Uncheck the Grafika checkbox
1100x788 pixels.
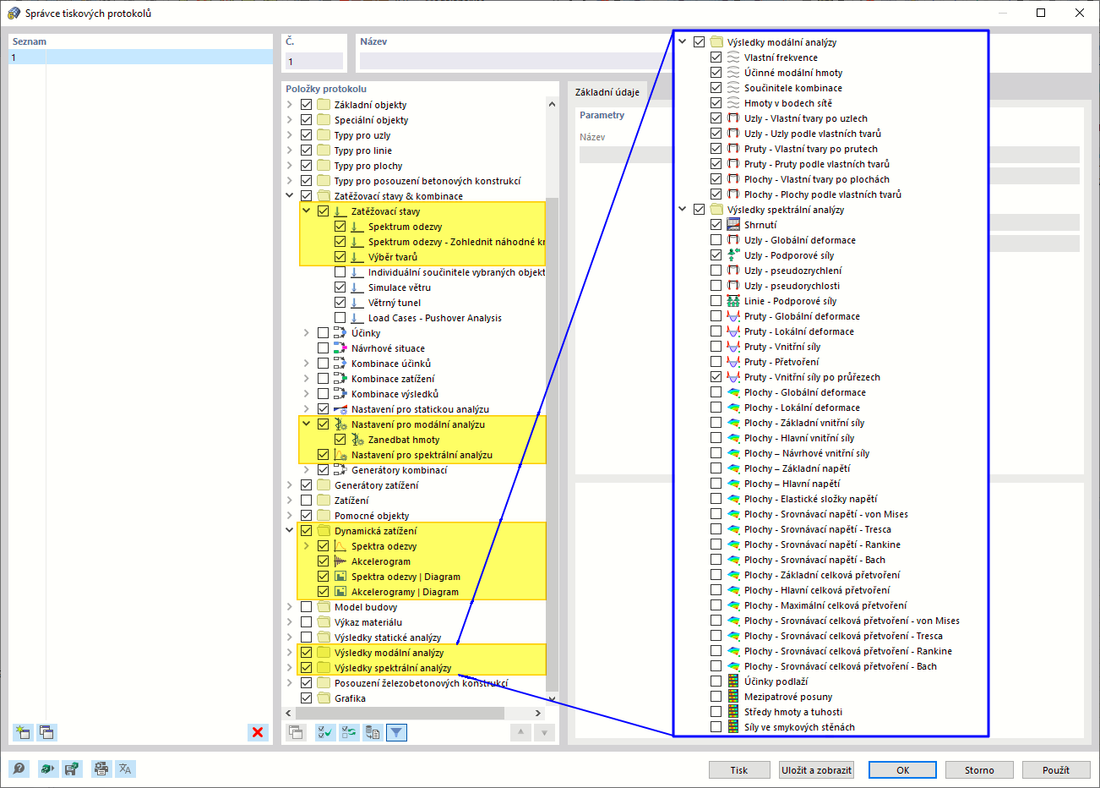coord(306,698)
